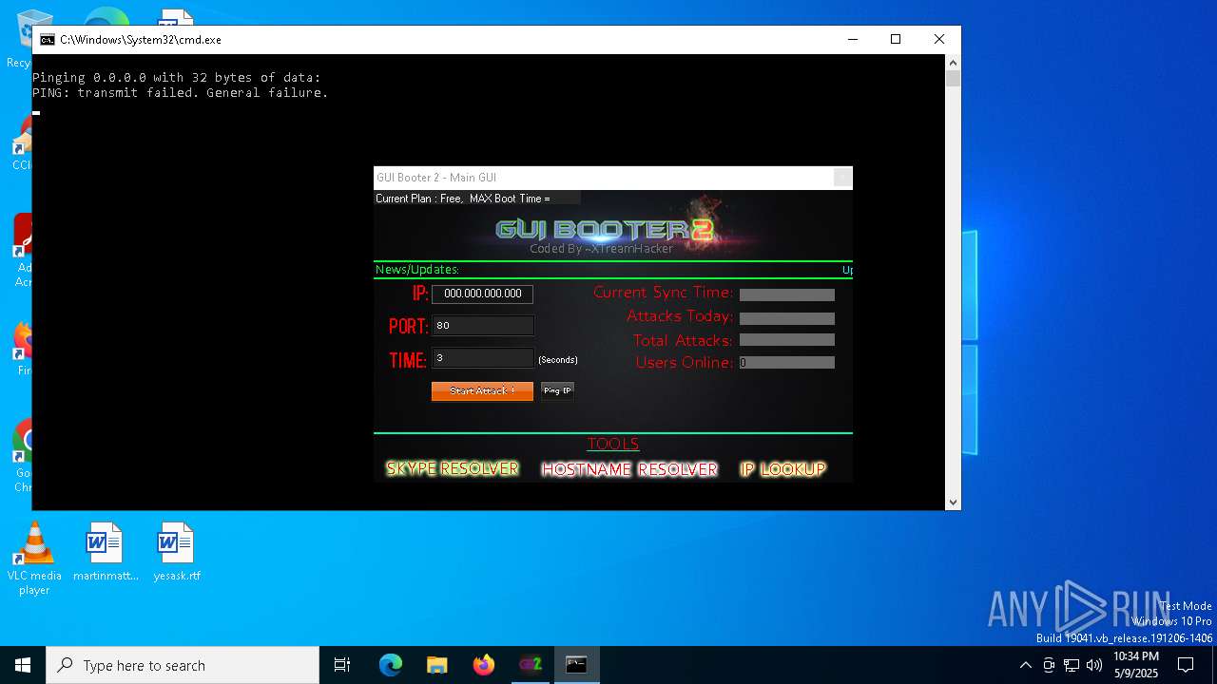Click the Ping IP button
This screenshot has height=684, width=1217.
tap(557, 390)
